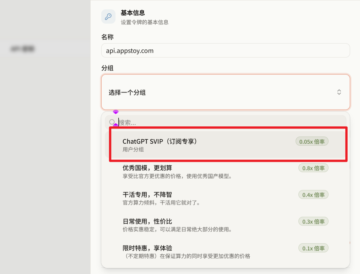Click the 0.4x 倍率 badge
Screen dimensions: 360x274
[313, 195]
